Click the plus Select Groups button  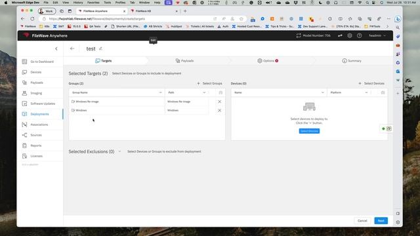[209, 83]
